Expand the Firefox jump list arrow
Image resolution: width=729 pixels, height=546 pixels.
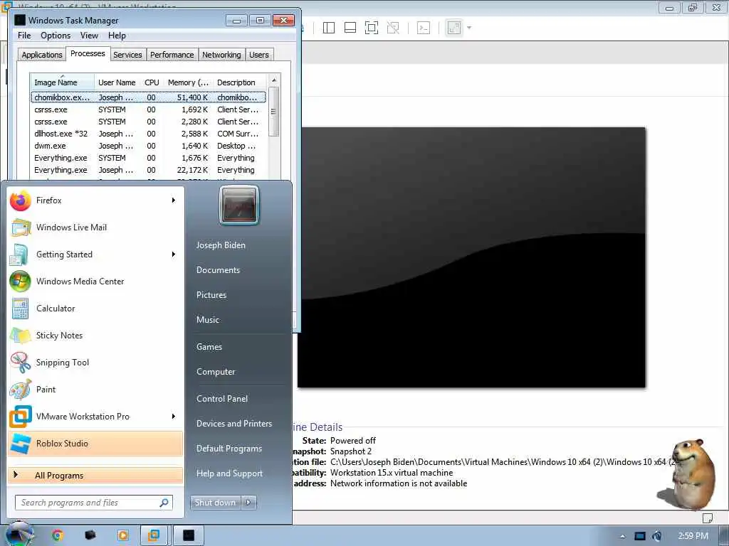[174, 200]
